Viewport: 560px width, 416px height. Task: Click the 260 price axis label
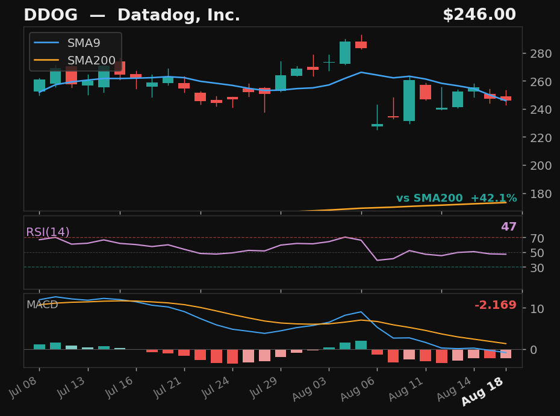pos(541,82)
